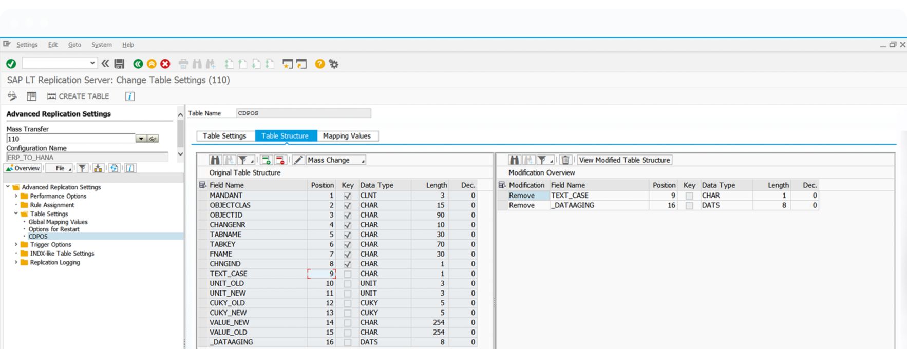Screen dimensions: 907x349
Task: Expand the Performance Options folder
Action: (16, 196)
